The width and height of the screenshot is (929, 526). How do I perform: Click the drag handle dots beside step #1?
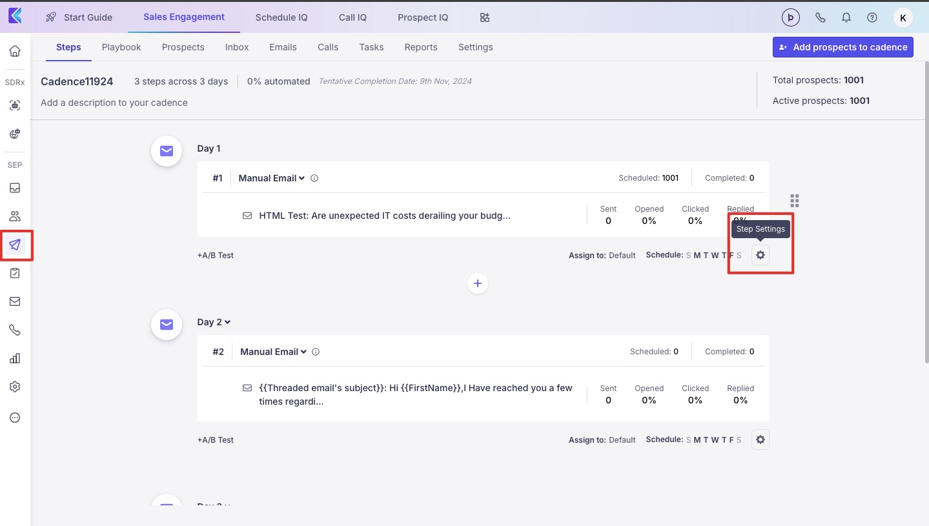(795, 201)
